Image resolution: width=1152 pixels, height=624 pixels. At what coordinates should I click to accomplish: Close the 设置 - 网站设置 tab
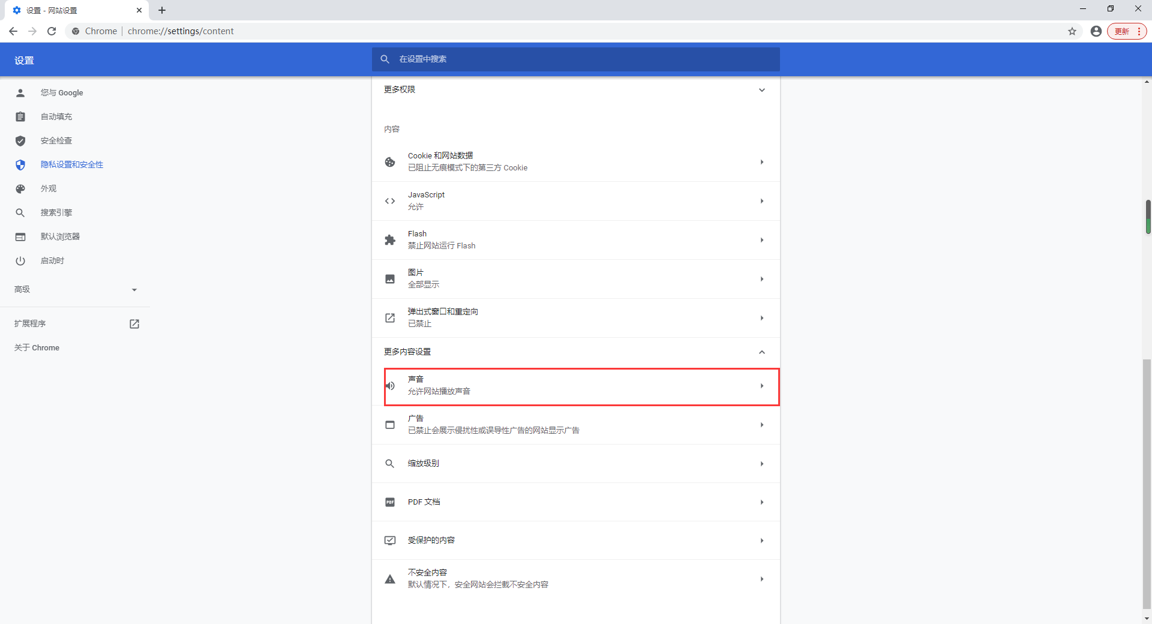click(x=139, y=10)
